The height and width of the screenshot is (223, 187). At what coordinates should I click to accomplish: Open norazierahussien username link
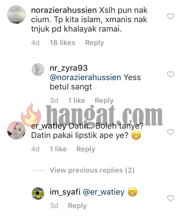click(64, 10)
